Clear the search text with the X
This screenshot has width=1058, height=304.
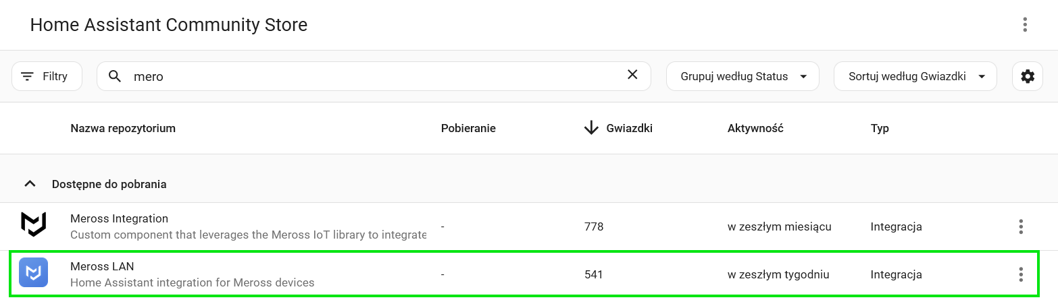(632, 75)
